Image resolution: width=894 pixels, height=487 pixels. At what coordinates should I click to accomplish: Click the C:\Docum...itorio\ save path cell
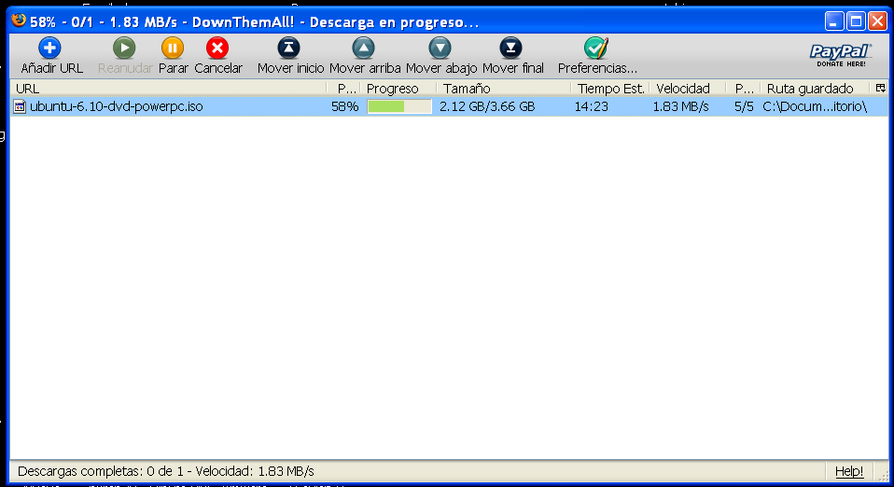[x=815, y=106]
